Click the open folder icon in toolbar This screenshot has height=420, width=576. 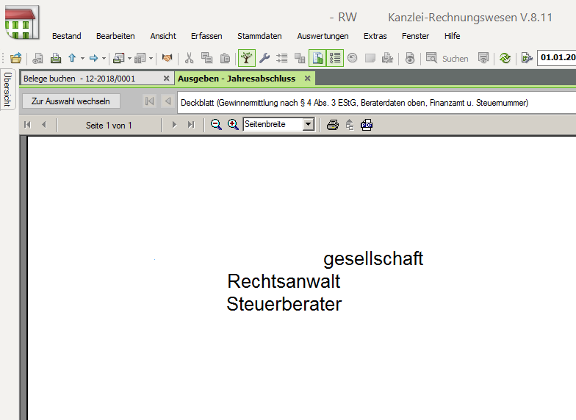(x=15, y=58)
